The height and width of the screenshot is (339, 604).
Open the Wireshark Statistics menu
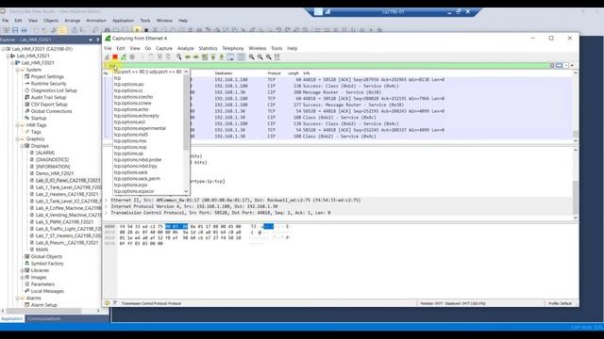click(208, 48)
